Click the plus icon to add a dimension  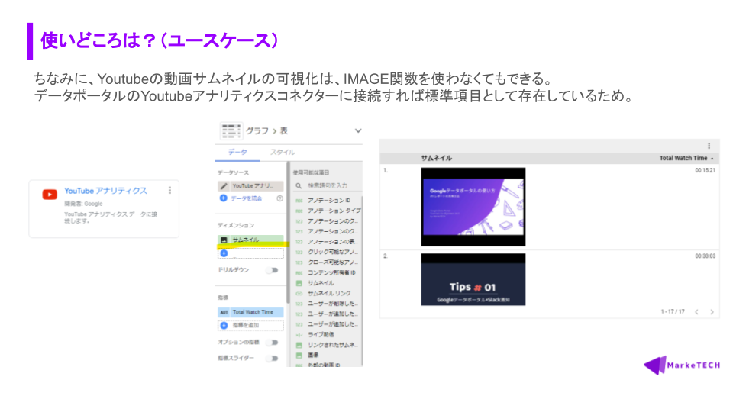(224, 253)
